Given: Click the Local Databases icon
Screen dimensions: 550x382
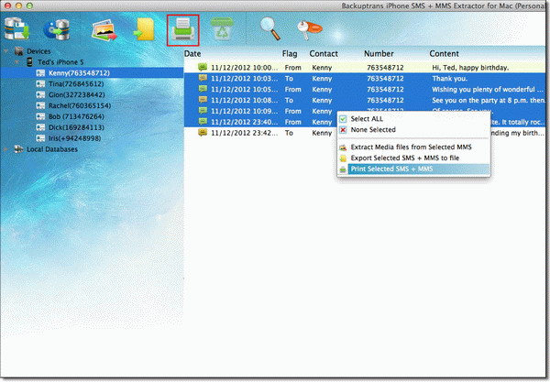Looking at the screenshot, I should click(x=18, y=149).
